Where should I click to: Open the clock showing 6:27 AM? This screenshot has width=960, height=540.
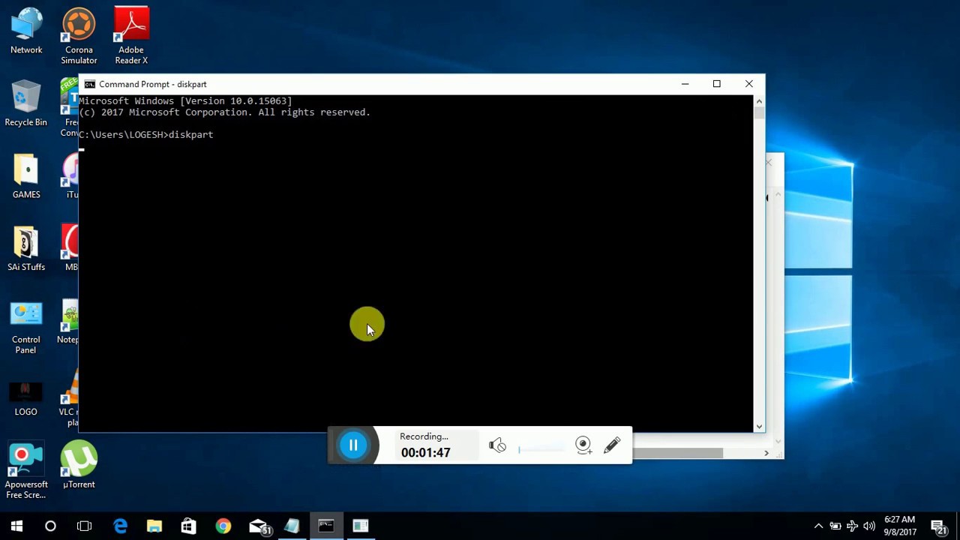(900, 526)
